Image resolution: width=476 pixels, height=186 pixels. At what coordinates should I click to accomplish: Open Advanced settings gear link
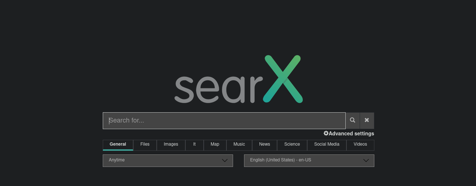[x=349, y=134]
